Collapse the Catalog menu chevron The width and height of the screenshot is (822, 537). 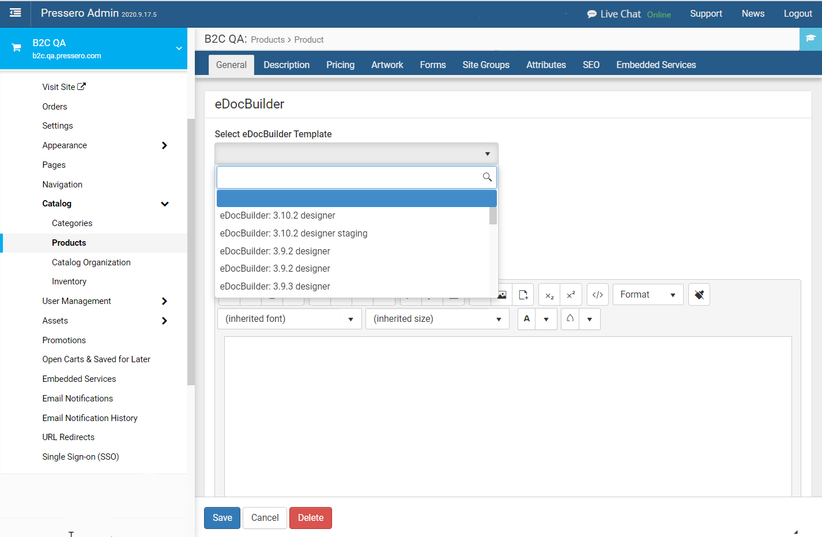(x=164, y=204)
